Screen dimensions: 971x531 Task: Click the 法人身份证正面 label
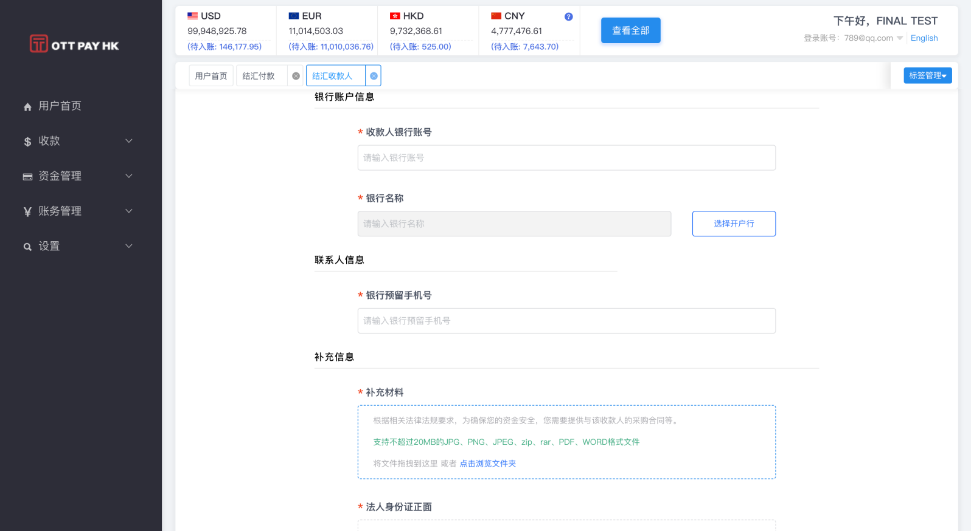coord(398,507)
